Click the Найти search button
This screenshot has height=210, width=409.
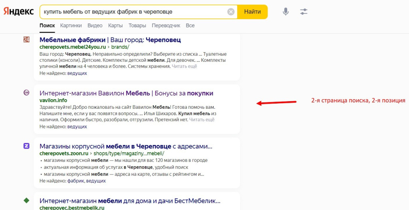point(252,12)
